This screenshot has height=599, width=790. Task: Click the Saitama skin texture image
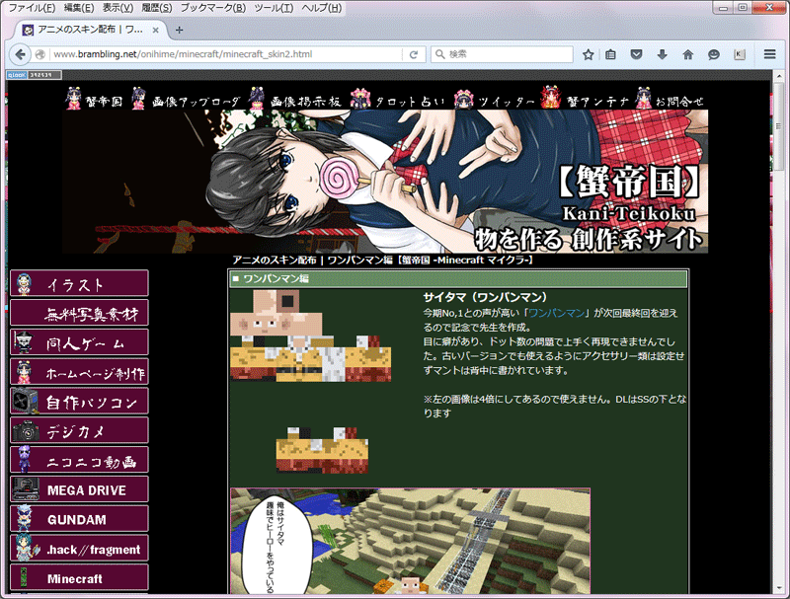[x=311, y=336]
